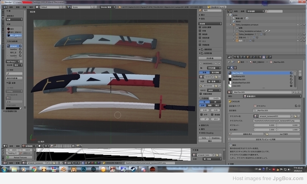Hide the background image using eye icon
This screenshot has height=184, width=307.
pyautogui.click(x=216, y=63)
